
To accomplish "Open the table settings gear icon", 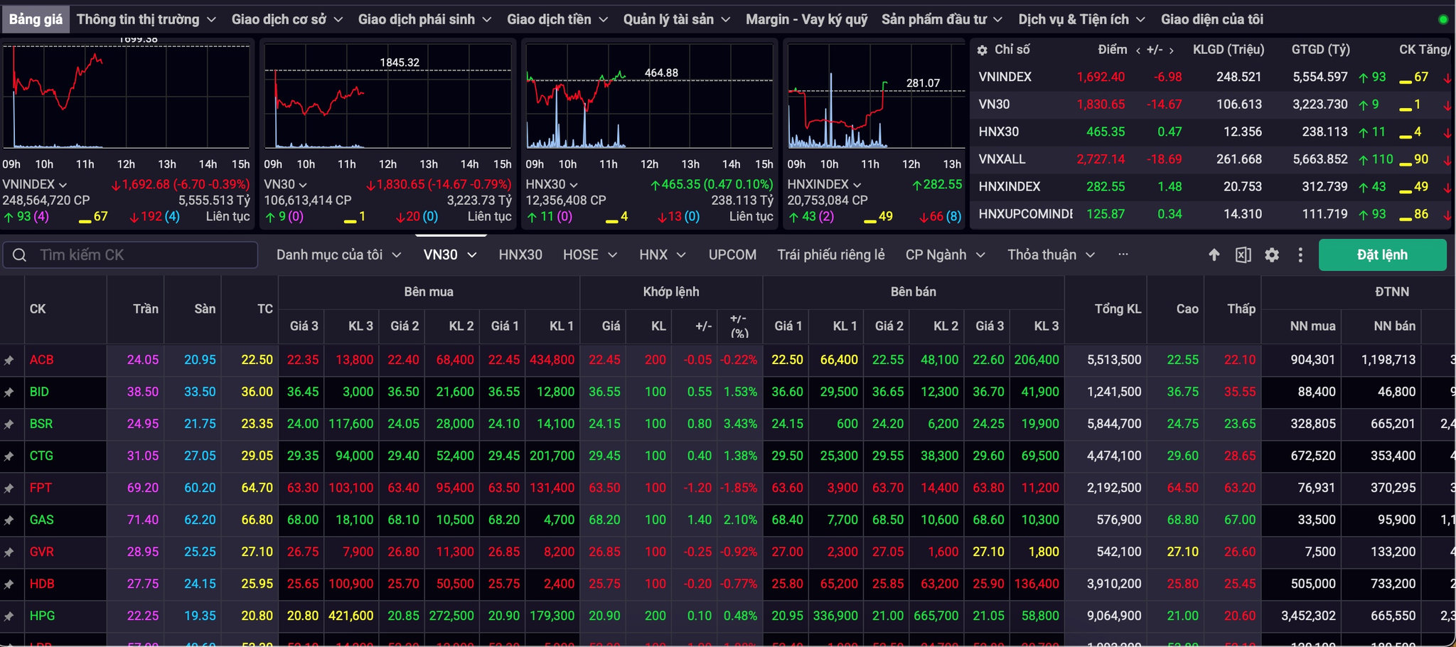I will click(x=1272, y=255).
